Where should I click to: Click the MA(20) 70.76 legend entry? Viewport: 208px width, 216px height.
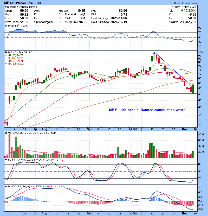click(x=14, y=55)
